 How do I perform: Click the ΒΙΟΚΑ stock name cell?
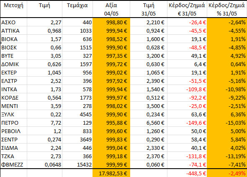coord(14,39)
